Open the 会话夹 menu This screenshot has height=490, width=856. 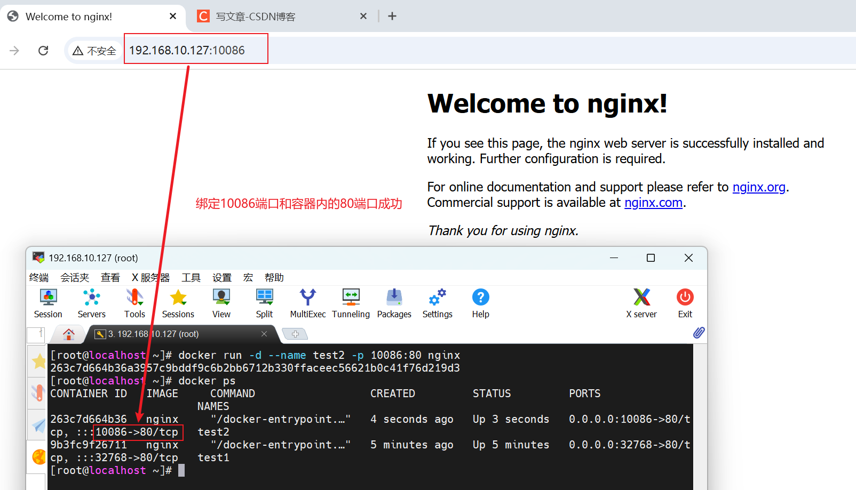(x=75, y=277)
